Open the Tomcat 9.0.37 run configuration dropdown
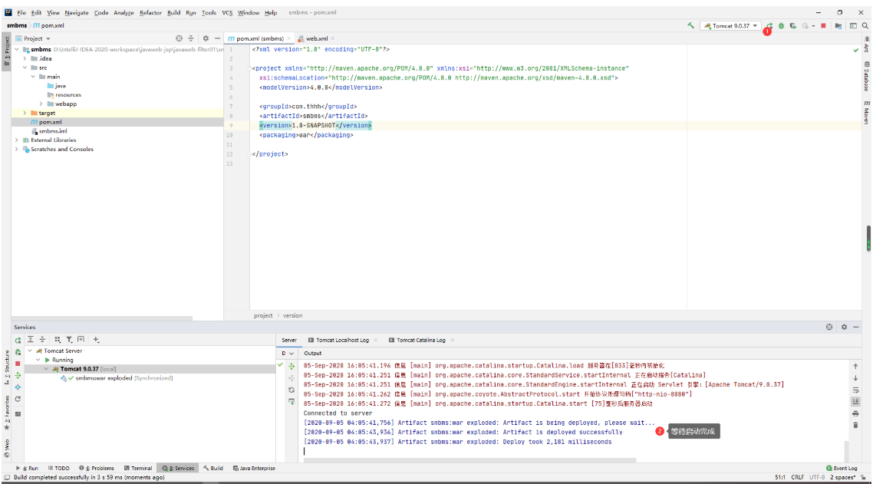The width and height of the screenshot is (873, 484). (730, 25)
